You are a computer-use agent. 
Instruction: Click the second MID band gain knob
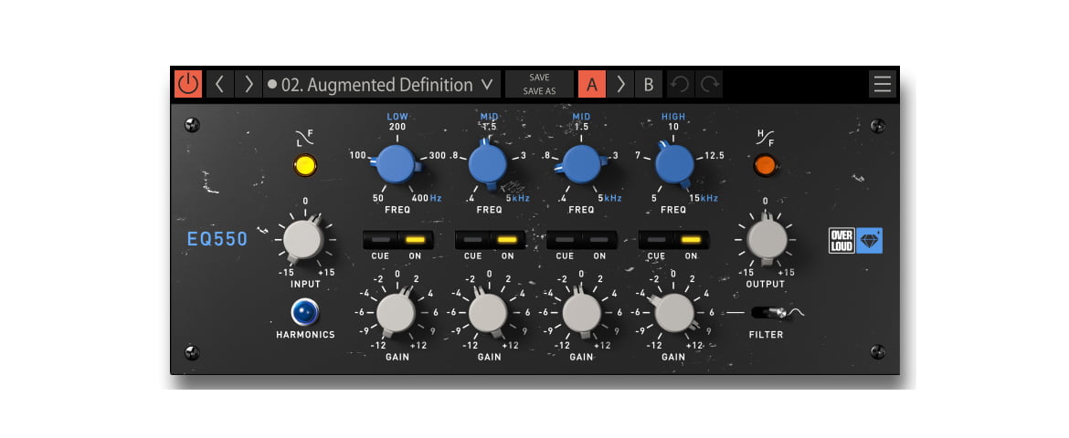click(581, 313)
